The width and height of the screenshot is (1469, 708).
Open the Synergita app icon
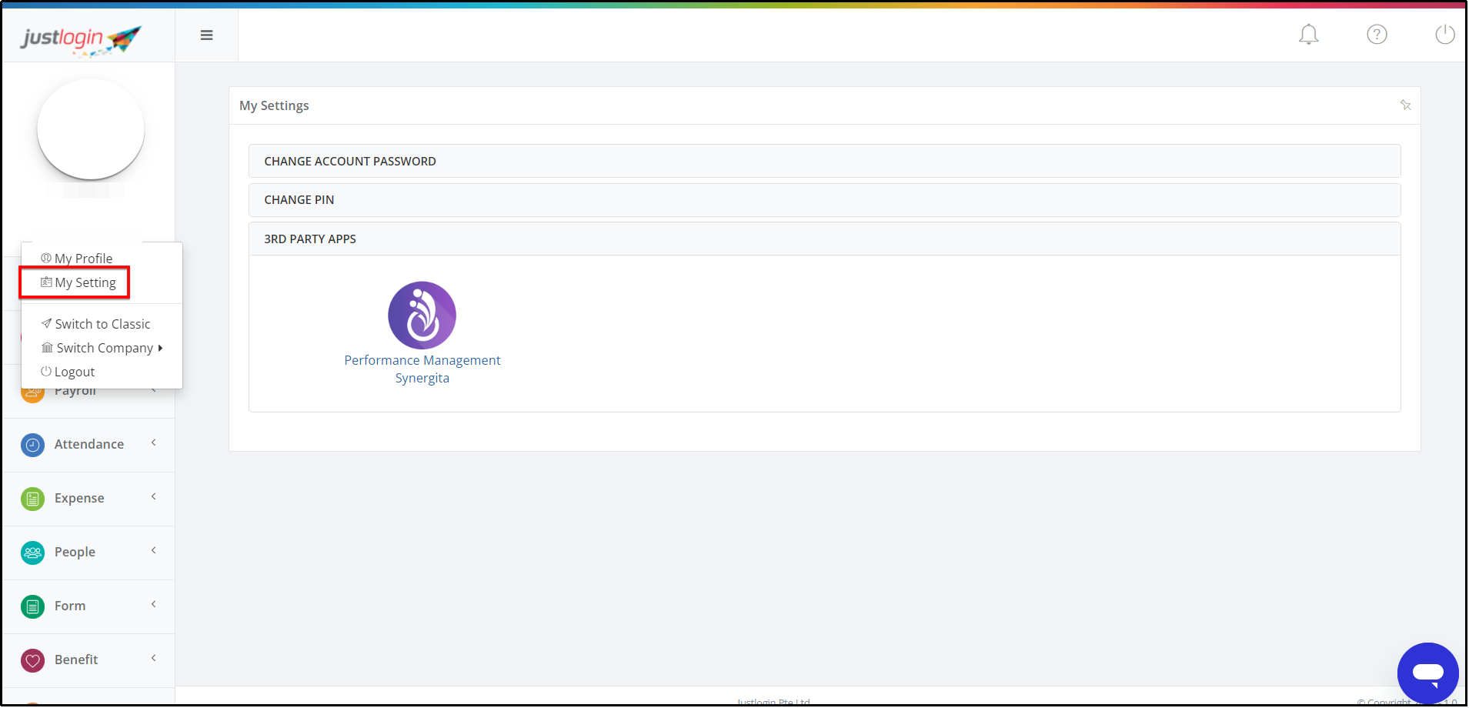click(422, 316)
